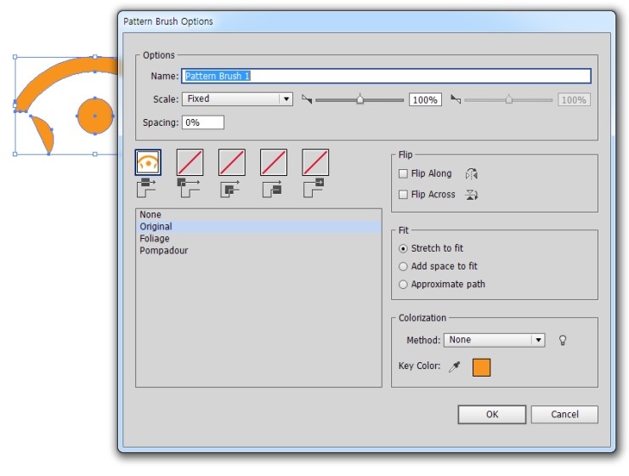This screenshot has height=476, width=629.
Task: Choose None in the pattern list
Action: (258, 214)
